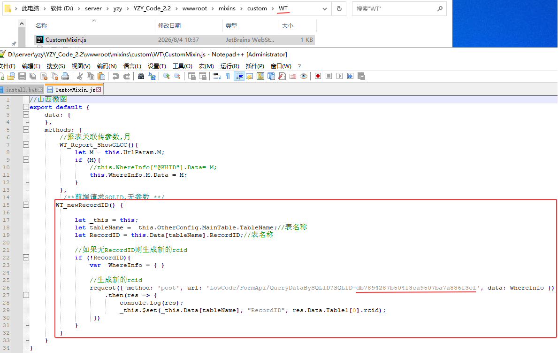Stop macro recording
This screenshot has width=558, height=353.
pyautogui.click(x=329, y=76)
